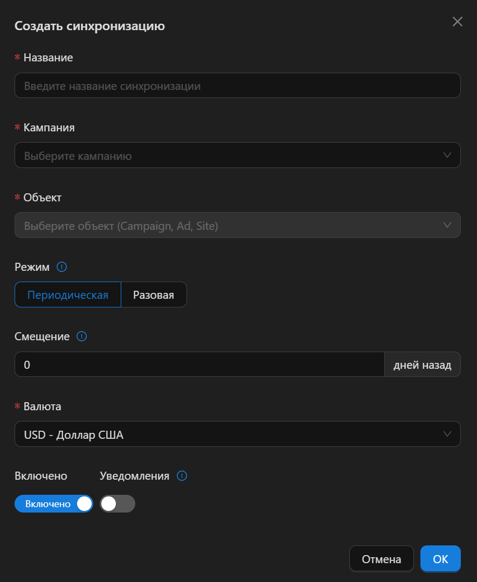
Task: Click the дней назад suffix label
Action: pos(423,364)
